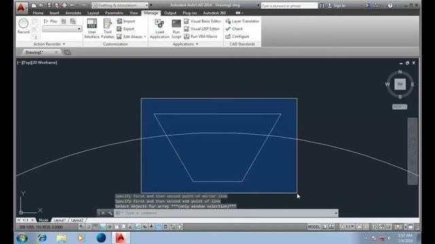Toggle Polar Tracking in the status bar
Screen dimensions: 435x244
click(109, 227)
